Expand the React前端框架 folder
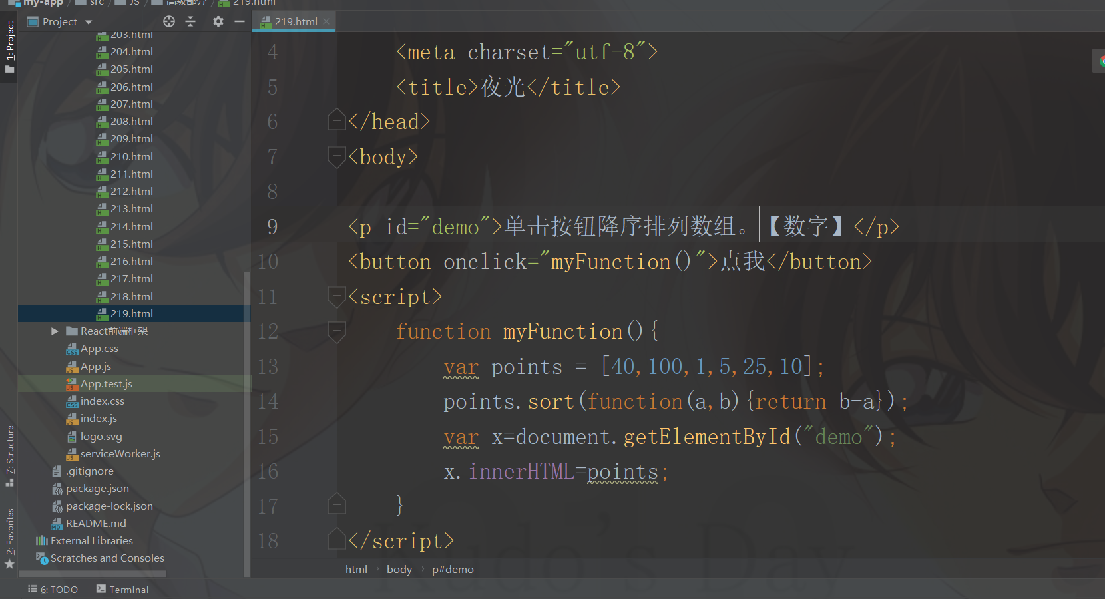The image size is (1105, 599). [x=55, y=331]
